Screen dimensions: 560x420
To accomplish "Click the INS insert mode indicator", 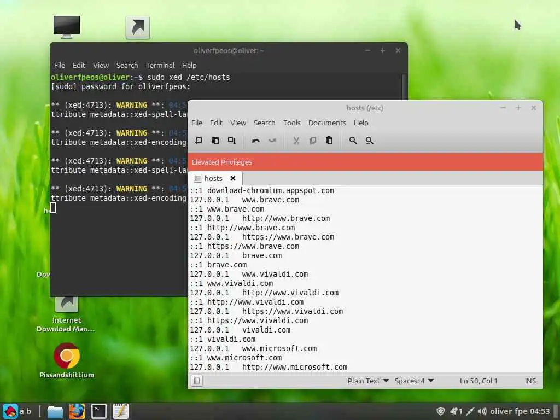I will [x=530, y=381].
